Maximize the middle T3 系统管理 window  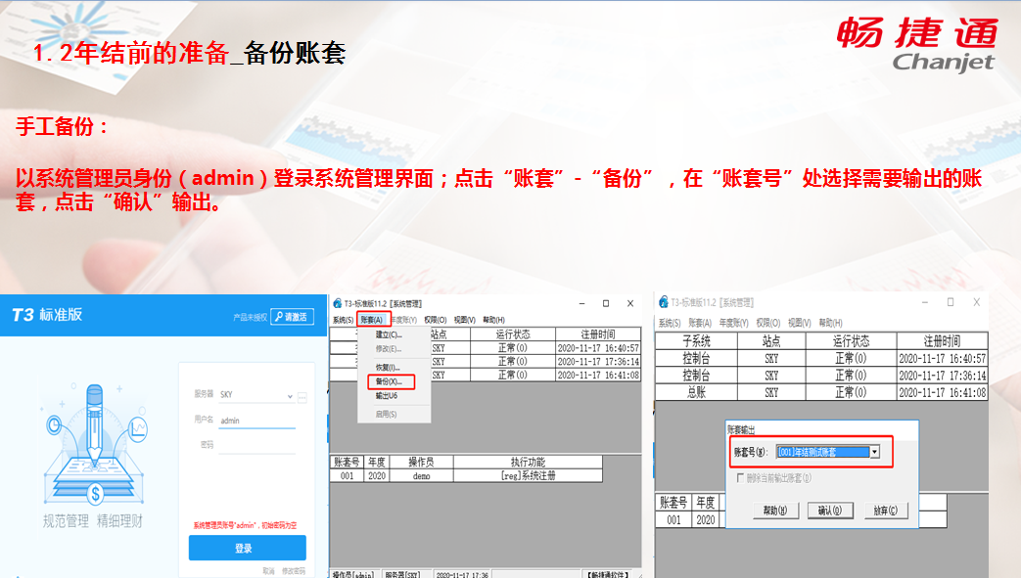click(x=606, y=303)
